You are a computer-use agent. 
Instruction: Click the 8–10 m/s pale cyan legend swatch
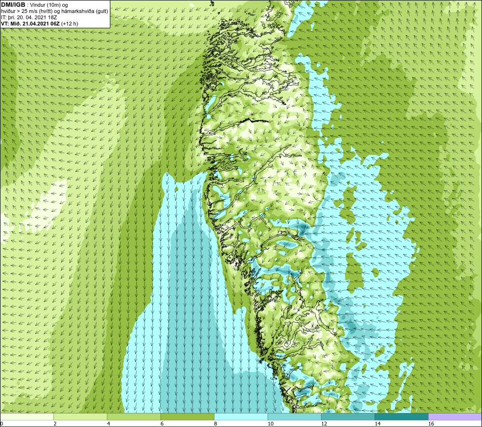point(241,416)
